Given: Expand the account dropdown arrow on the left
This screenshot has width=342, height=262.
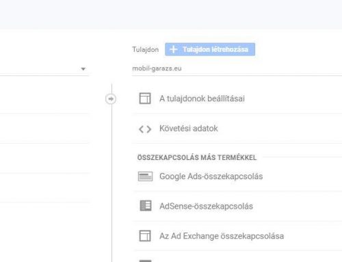Looking at the screenshot, I should [x=83, y=68].
